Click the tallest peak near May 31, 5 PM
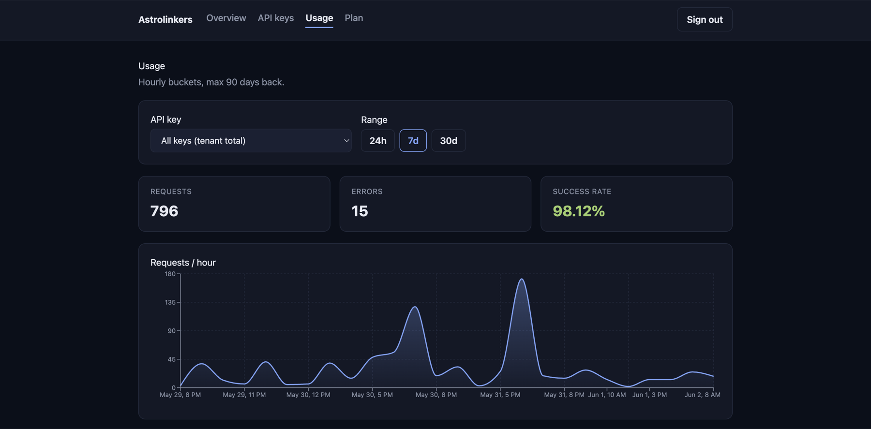Screen dimensions: 871x429 tap(521, 279)
